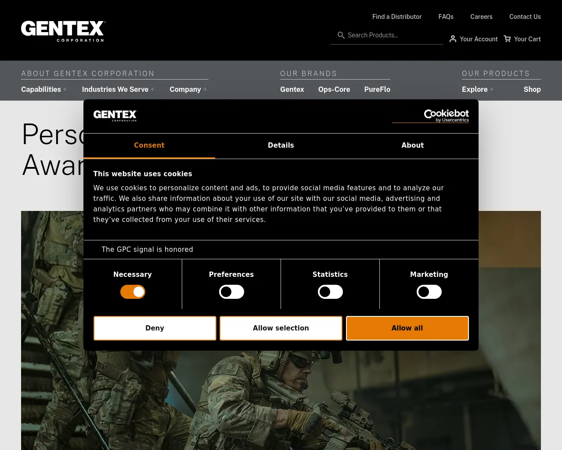
Task: Expand the Industries We Serve menu
Action: [118, 89]
